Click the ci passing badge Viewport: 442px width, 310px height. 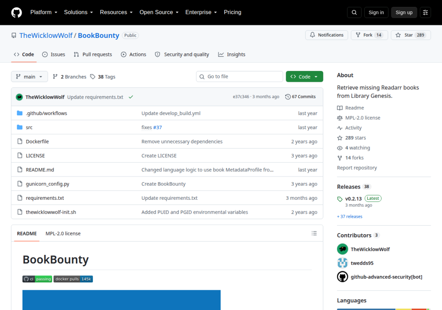pos(37,279)
